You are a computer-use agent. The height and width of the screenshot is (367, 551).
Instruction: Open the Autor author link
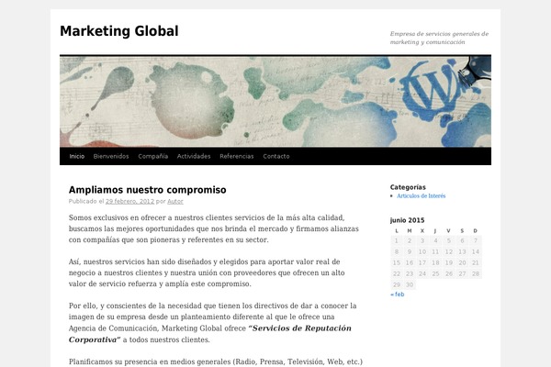coord(175,201)
